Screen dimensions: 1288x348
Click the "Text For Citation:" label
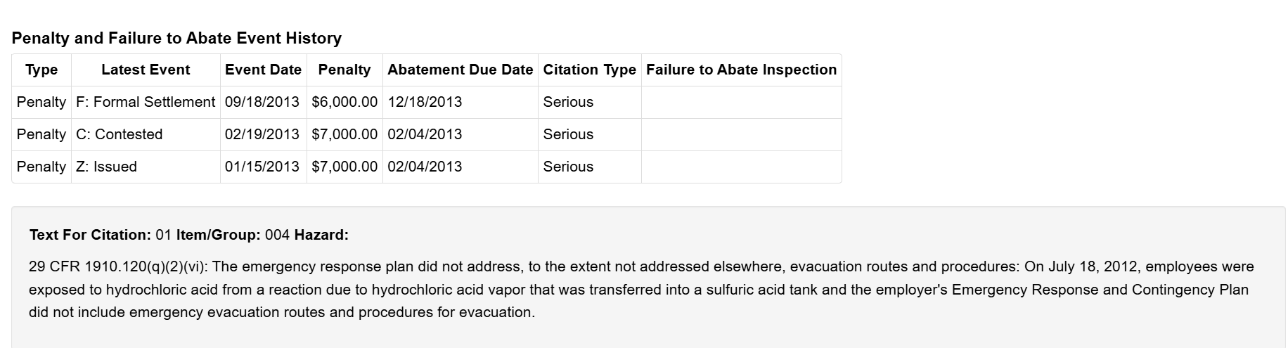point(90,235)
